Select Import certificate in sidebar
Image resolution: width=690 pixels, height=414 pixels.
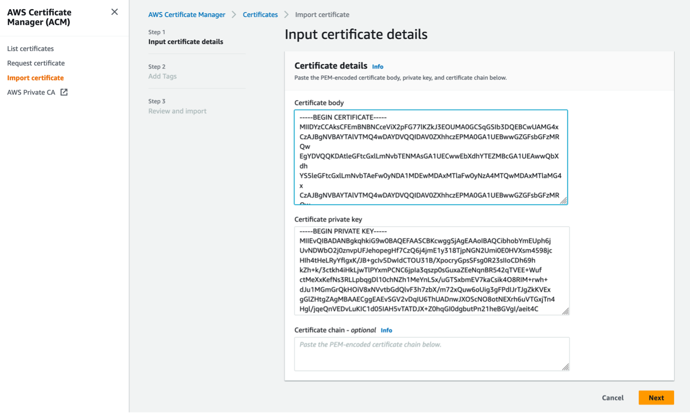click(35, 78)
